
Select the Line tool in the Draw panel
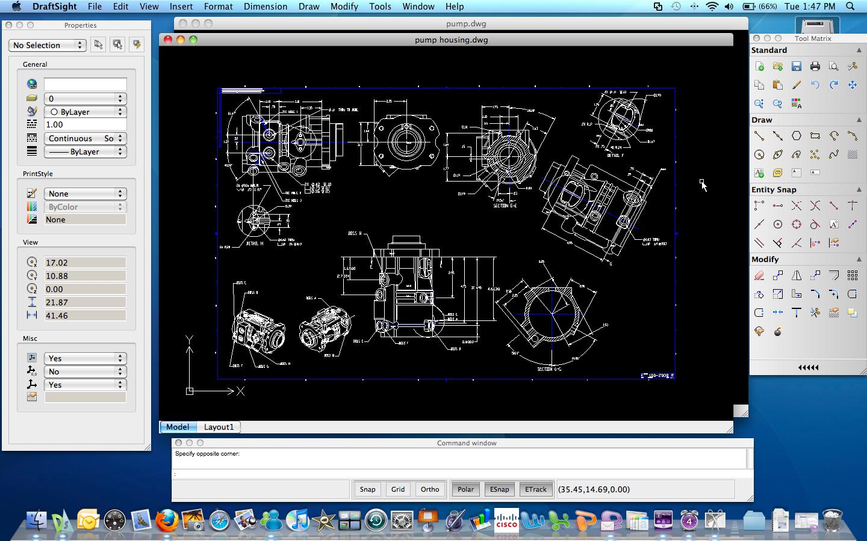(x=759, y=136)
